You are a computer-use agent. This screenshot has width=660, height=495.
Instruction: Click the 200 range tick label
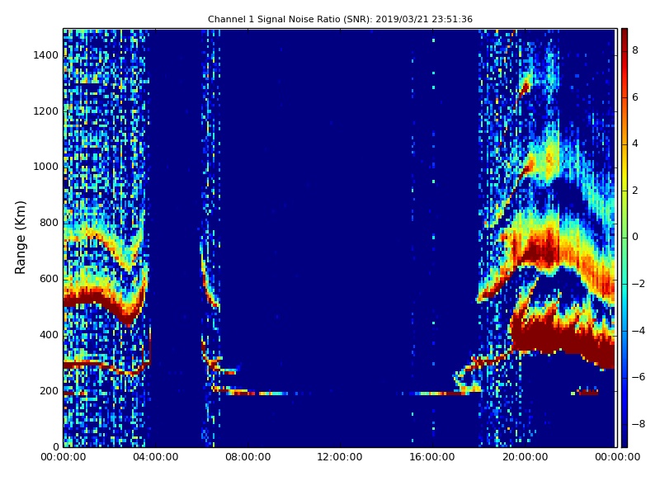pyautogui.click(x=49, y=390)
